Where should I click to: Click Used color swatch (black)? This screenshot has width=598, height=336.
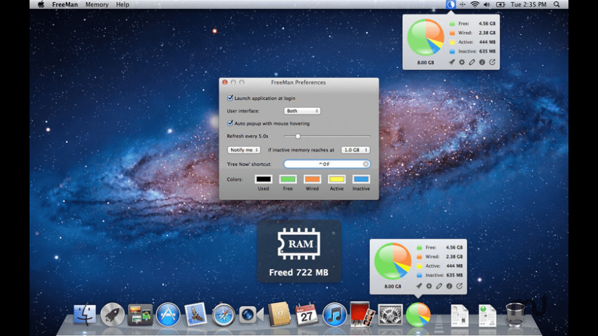[263, 179]
